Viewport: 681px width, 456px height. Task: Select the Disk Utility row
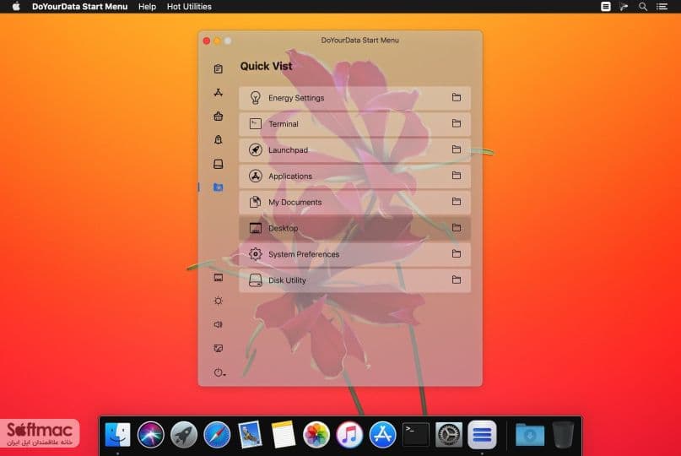354,280
